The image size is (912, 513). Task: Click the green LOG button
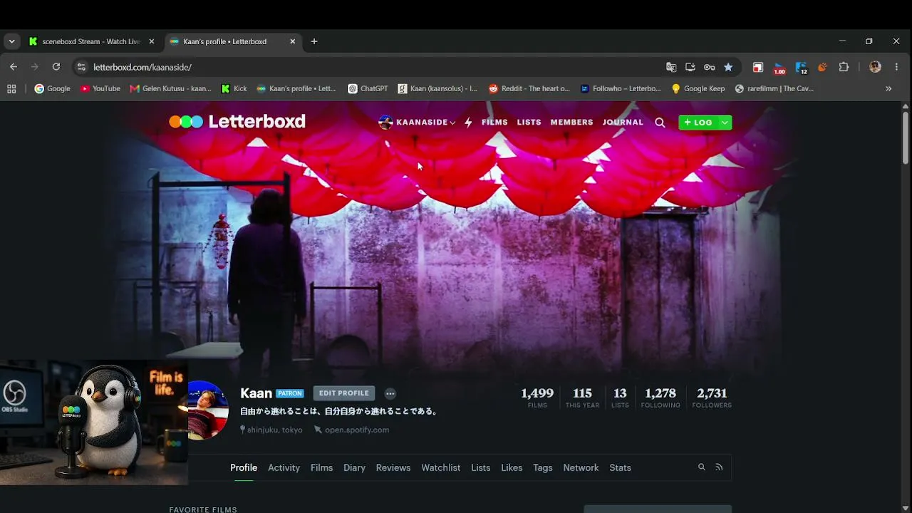(698, 123)
